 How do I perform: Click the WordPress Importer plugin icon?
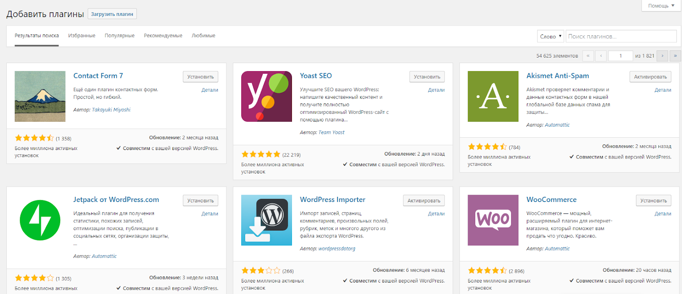266,220
